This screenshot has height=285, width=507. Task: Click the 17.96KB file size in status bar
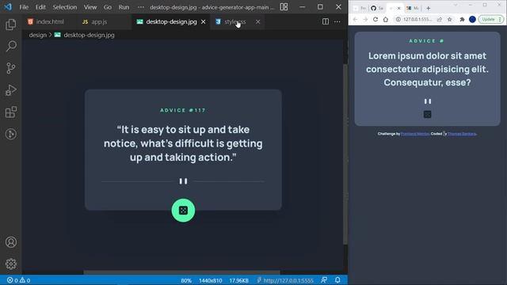click(x=239, y=280)
